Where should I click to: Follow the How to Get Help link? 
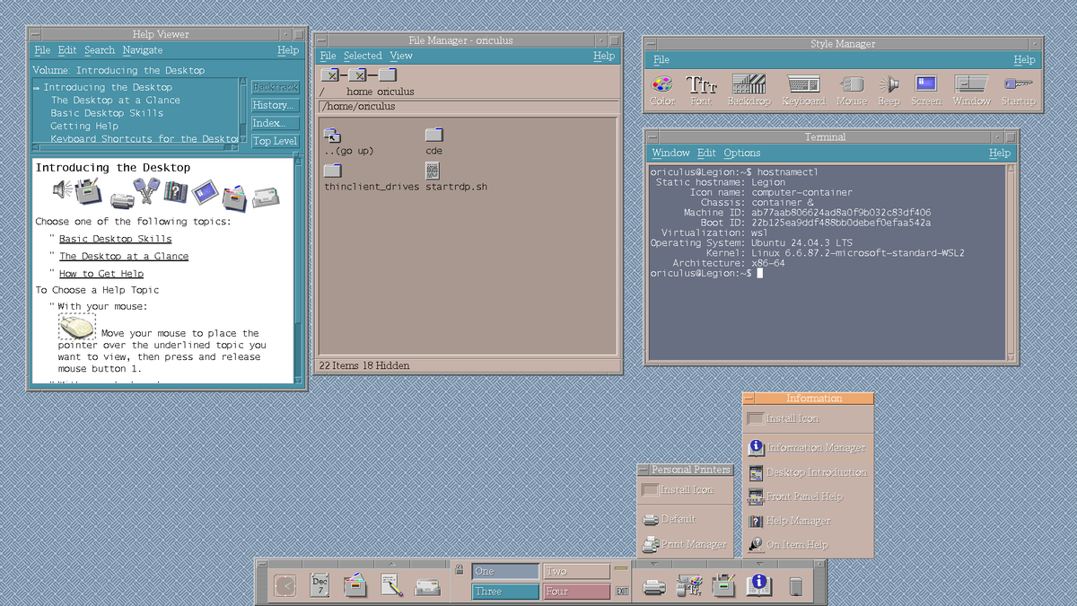pos(100,273)
